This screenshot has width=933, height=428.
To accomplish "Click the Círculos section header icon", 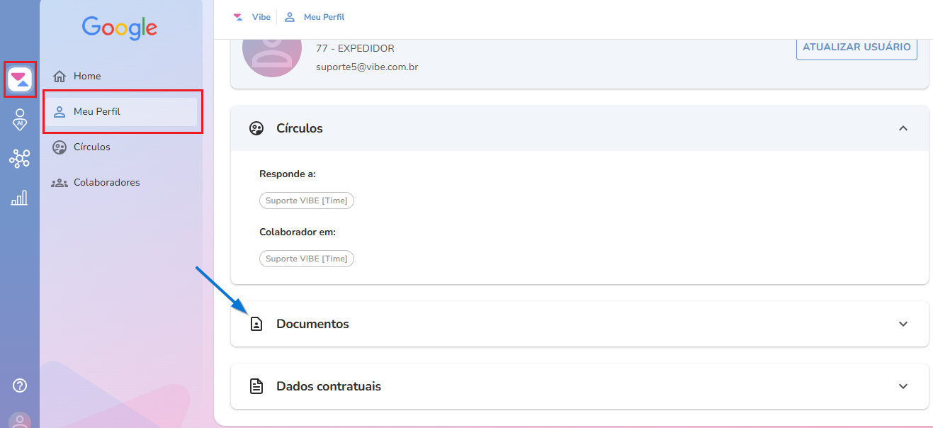I will [x=256, y=128].
